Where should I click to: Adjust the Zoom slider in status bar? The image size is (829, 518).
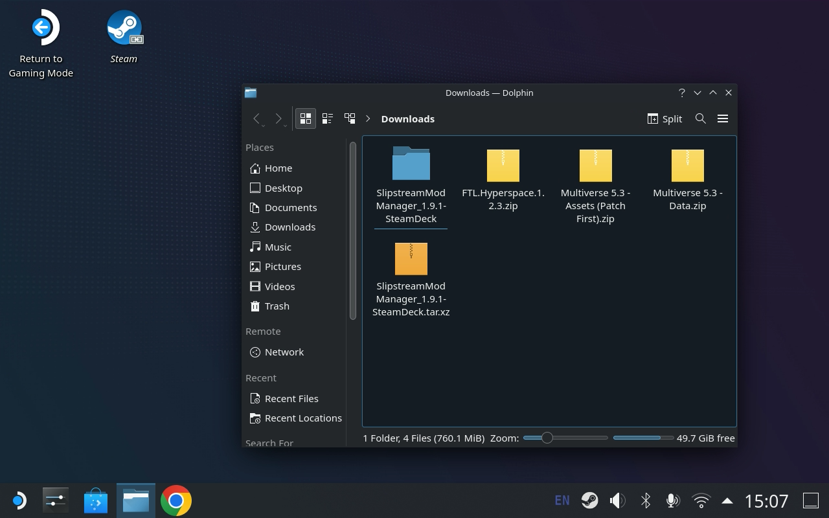tap(565, 438)
